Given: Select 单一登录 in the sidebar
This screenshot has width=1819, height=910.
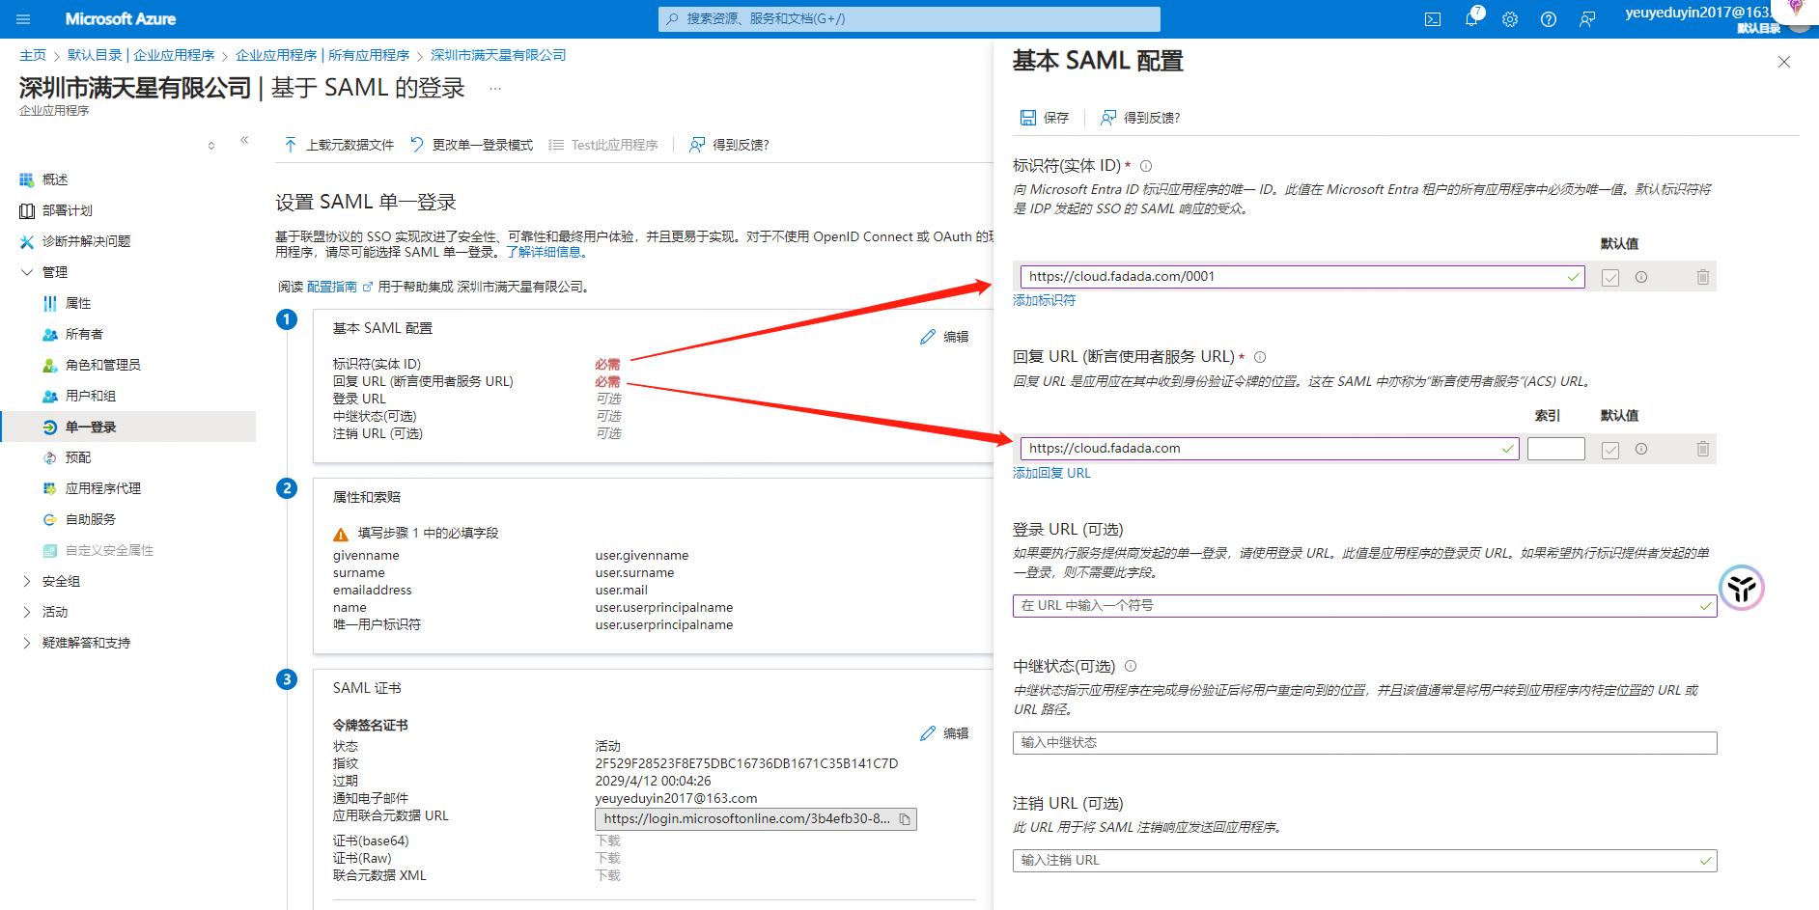Looking at the screenshot, I should pos(127,427).
